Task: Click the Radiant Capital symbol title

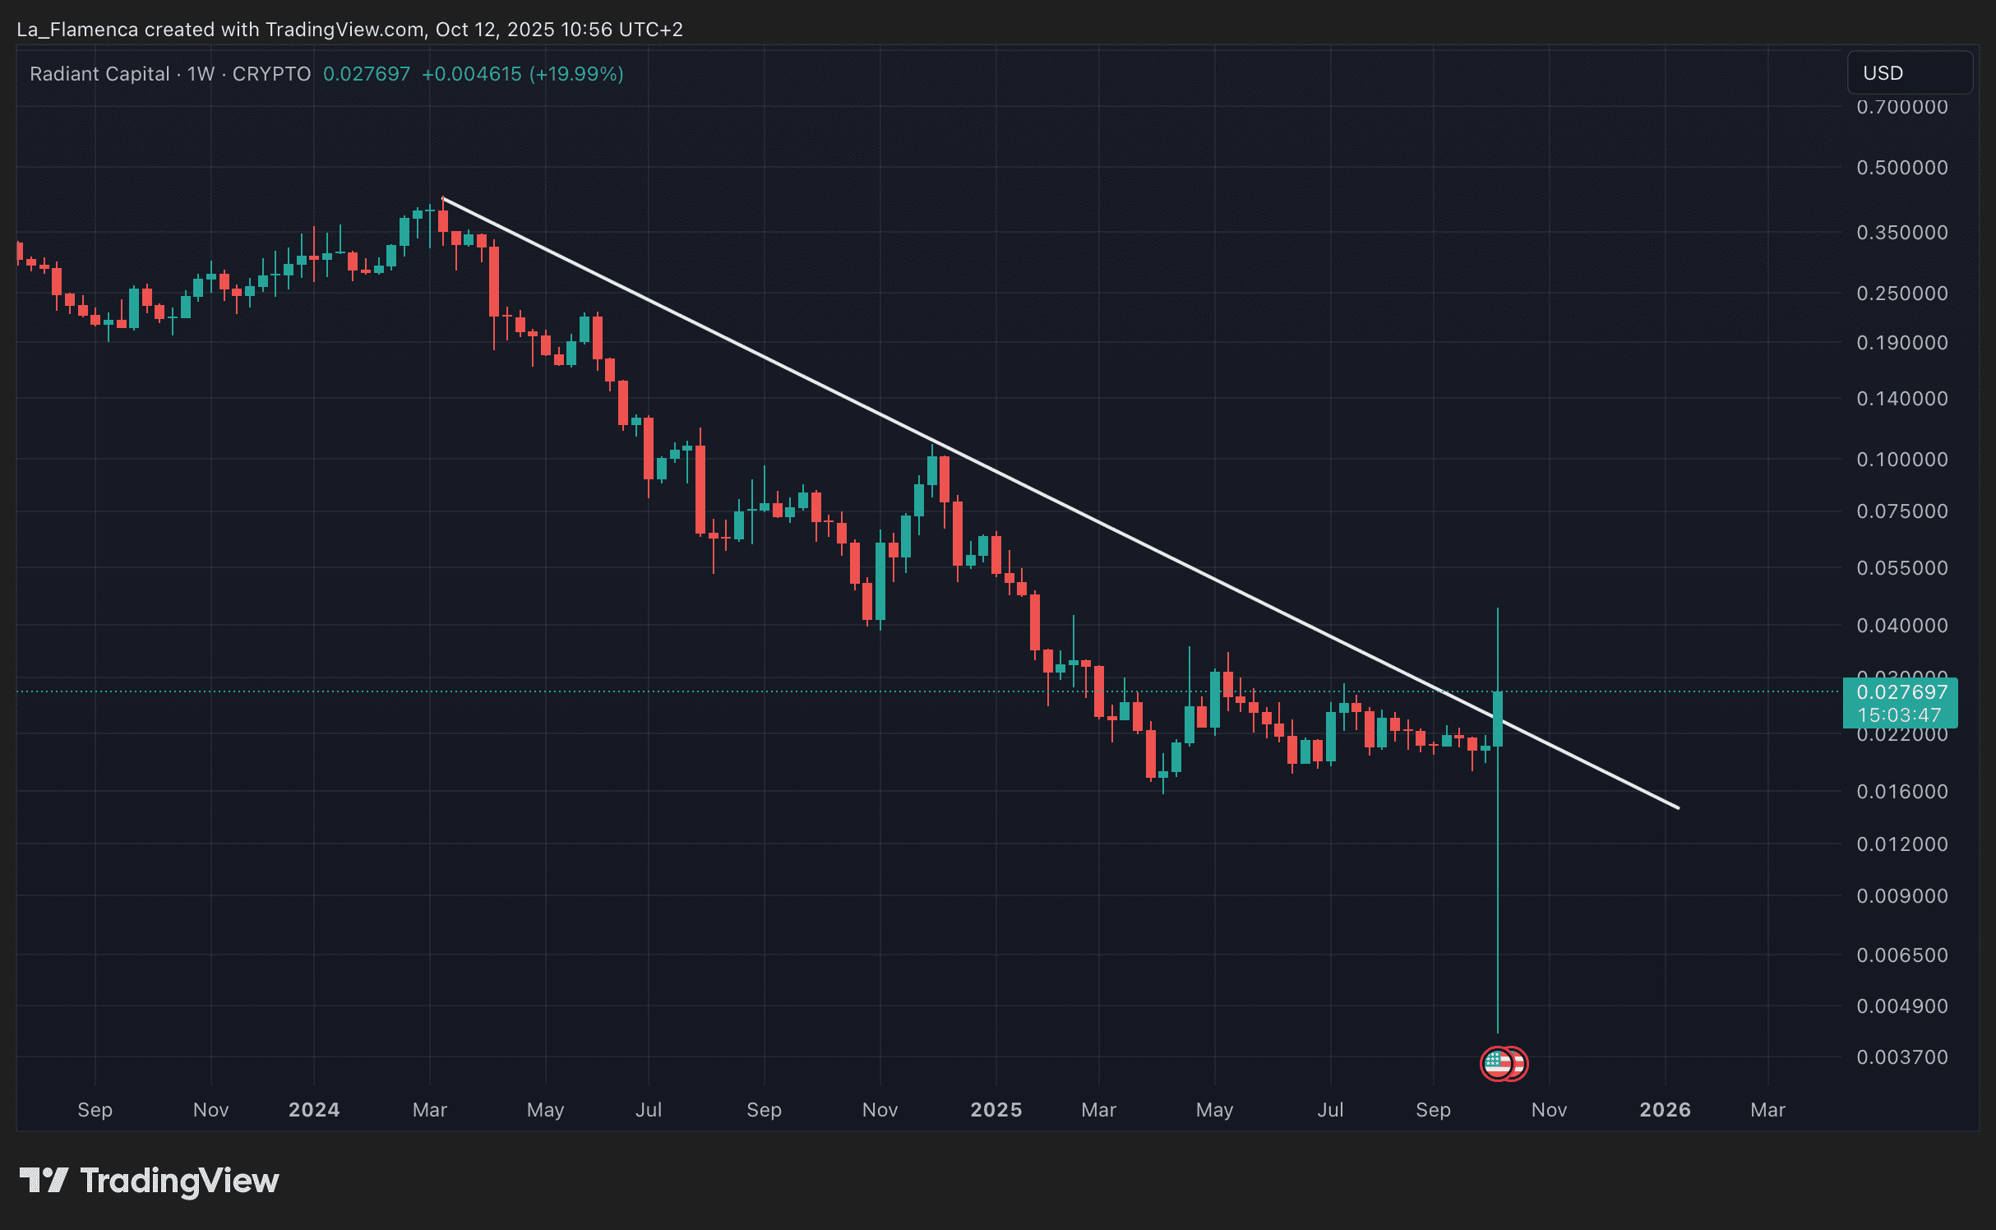Action: (99, 74)
